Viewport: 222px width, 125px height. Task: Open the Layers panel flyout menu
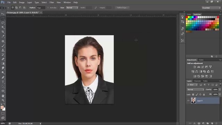220,81
